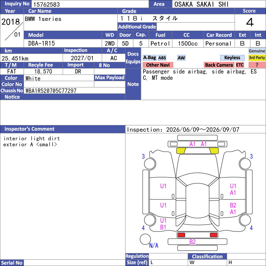Click the 5D door value
The width and height of the screenshot is (266, 266).
125,44
